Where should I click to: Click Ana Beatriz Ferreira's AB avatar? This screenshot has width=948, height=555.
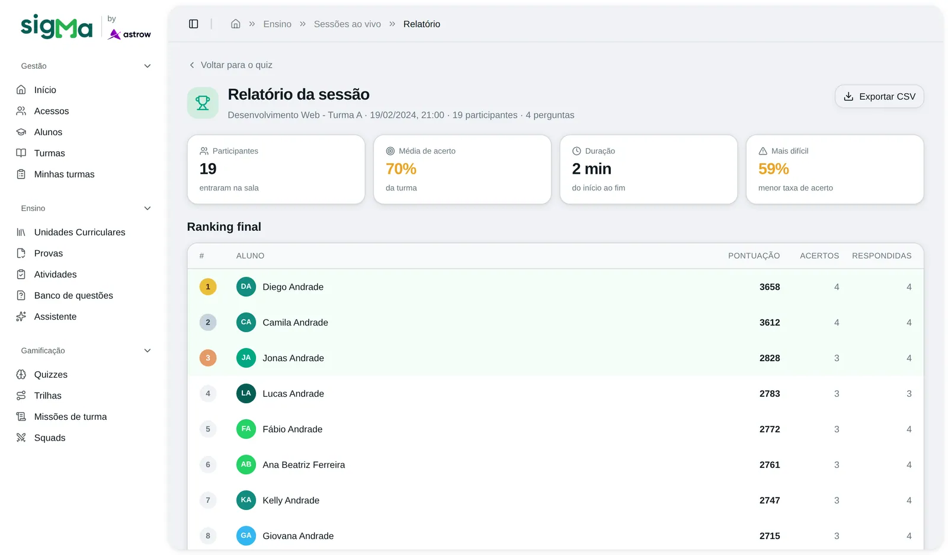pos(246,464)
